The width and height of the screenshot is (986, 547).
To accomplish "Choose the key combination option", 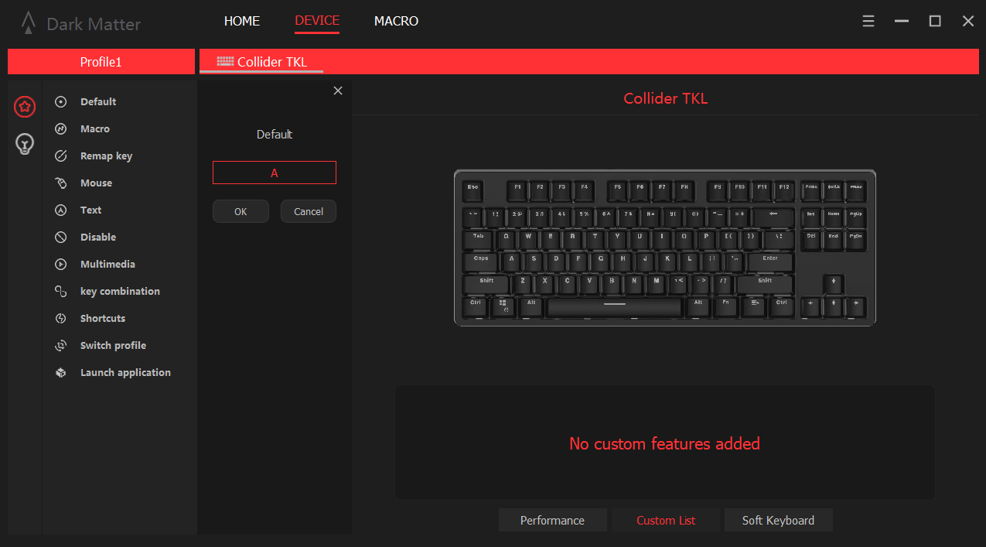I will click(x=120, y=292).
